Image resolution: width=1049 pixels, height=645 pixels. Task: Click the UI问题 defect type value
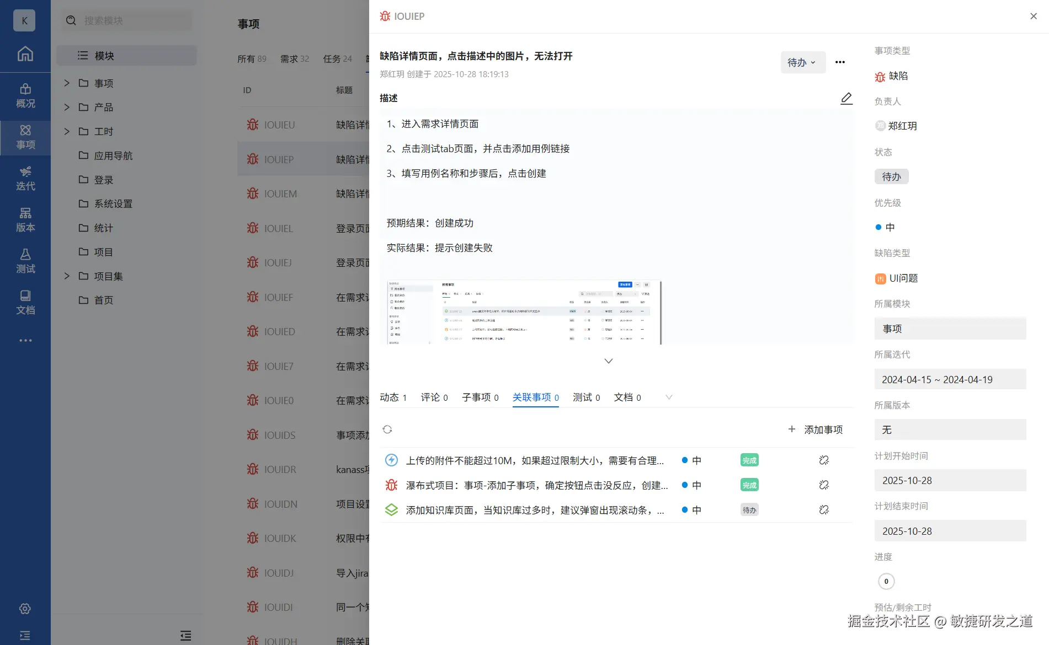tap(897, 278)
